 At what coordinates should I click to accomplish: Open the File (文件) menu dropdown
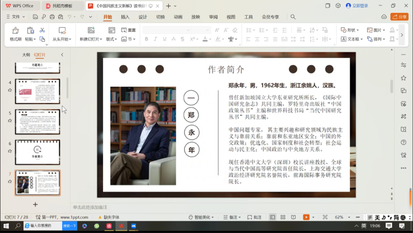click(x=16, y=17)
